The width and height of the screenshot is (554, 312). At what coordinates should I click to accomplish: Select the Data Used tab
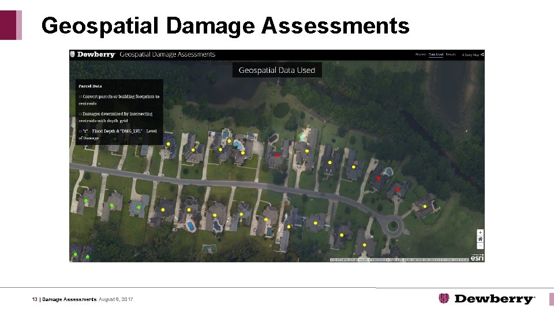coord(436,54)
